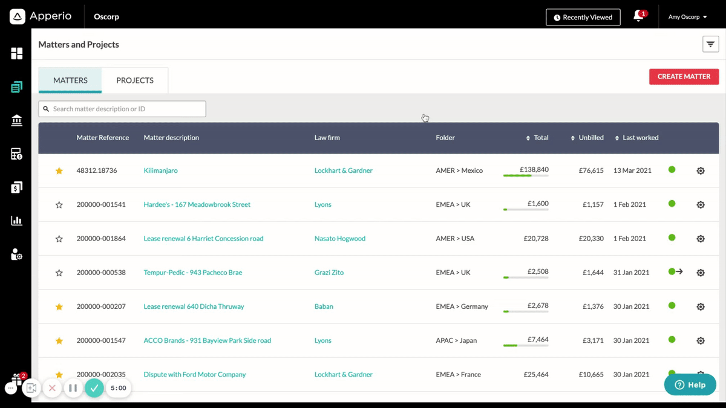The width and height of the screenshot is (726, 408).
Task: Finish recording with the green check
Action: [x=94, y=388]
